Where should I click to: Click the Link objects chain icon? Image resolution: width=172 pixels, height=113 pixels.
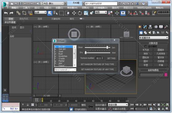click(18, 13)
